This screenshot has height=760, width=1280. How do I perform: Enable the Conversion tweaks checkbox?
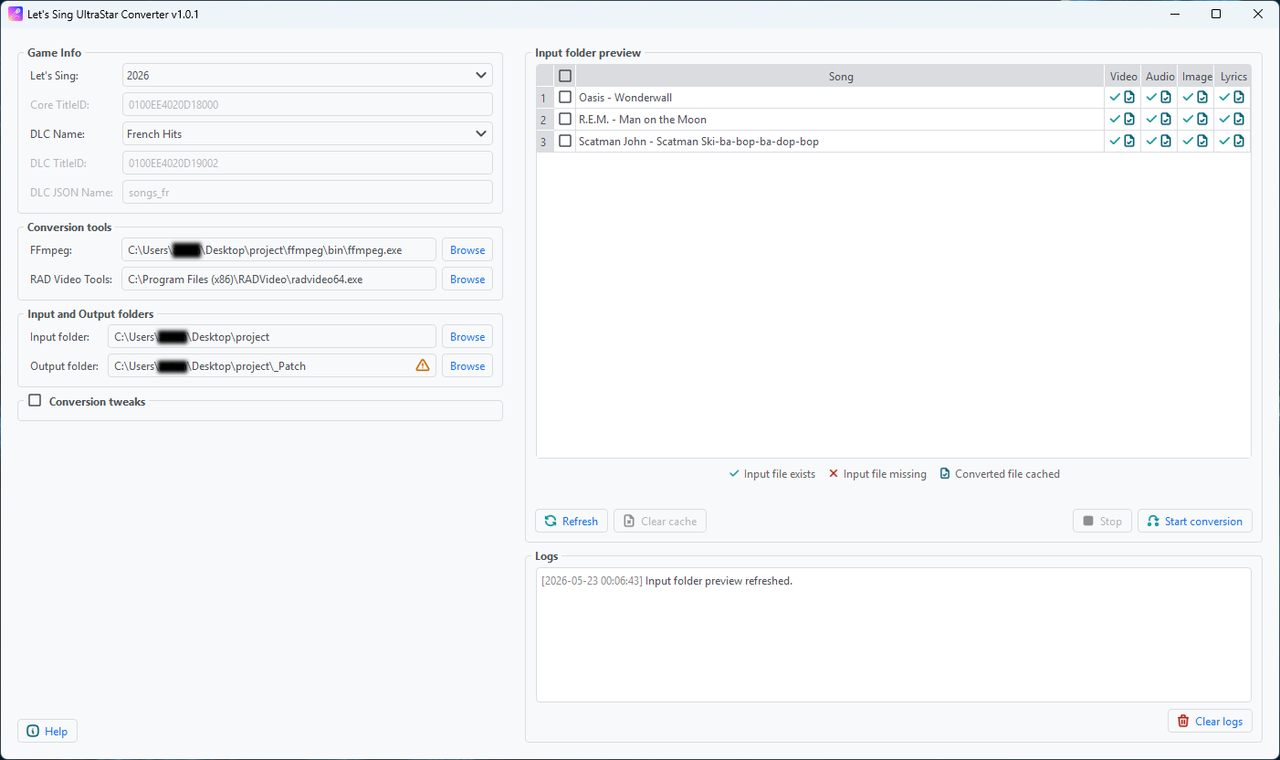(35, 400)
